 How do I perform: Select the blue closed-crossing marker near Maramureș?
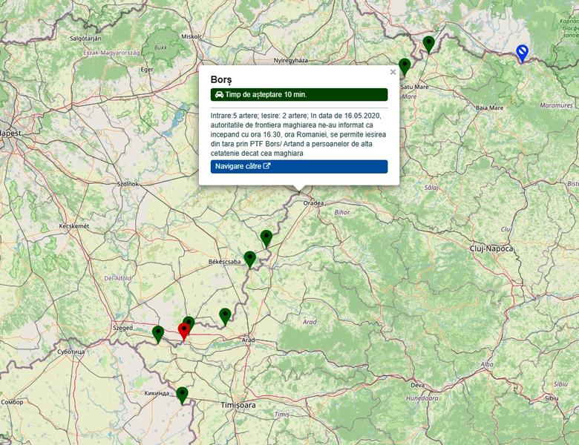click(x=523, y=52)
